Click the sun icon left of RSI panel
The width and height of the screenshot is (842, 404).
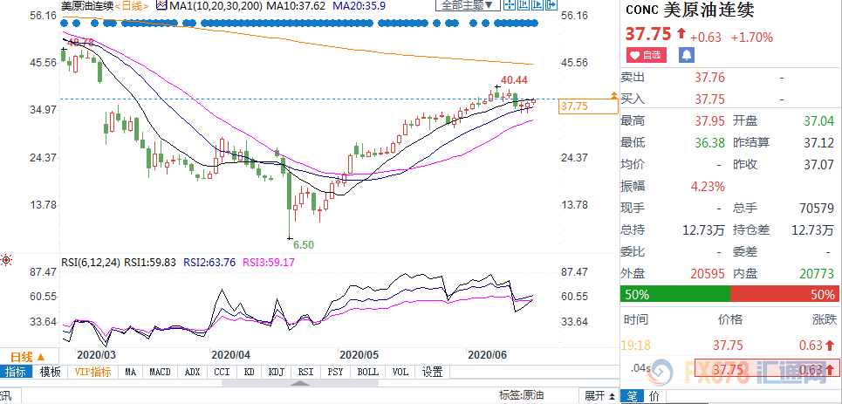(x=7, y=260)
